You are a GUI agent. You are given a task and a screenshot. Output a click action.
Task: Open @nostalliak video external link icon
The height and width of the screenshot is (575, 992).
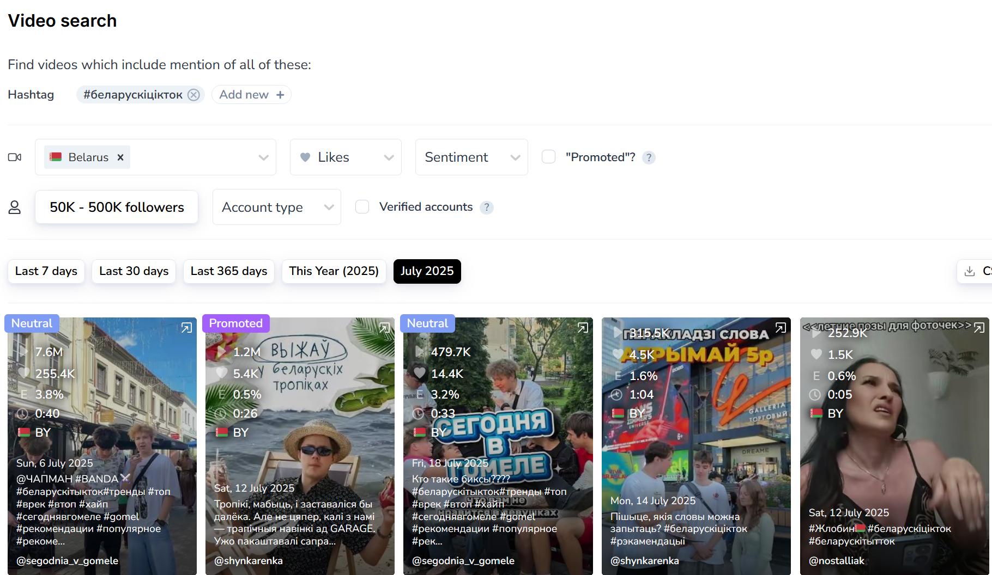[x=979, y=328]
